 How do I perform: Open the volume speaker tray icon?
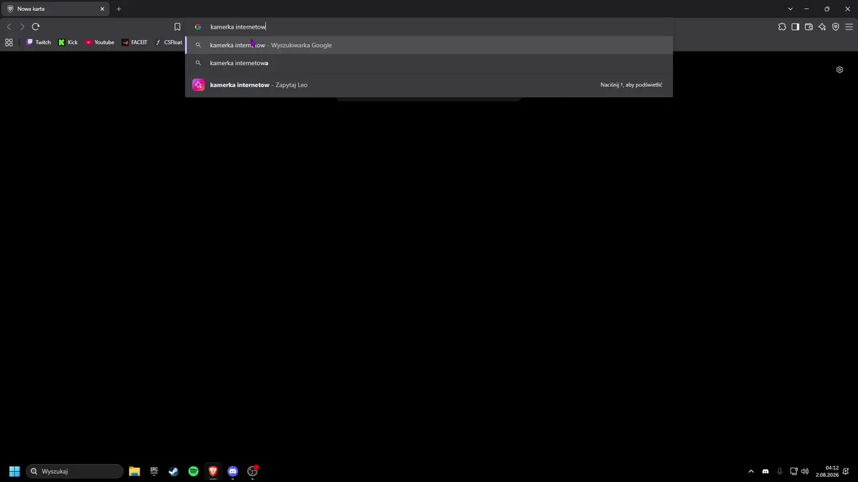click(804, 471)
